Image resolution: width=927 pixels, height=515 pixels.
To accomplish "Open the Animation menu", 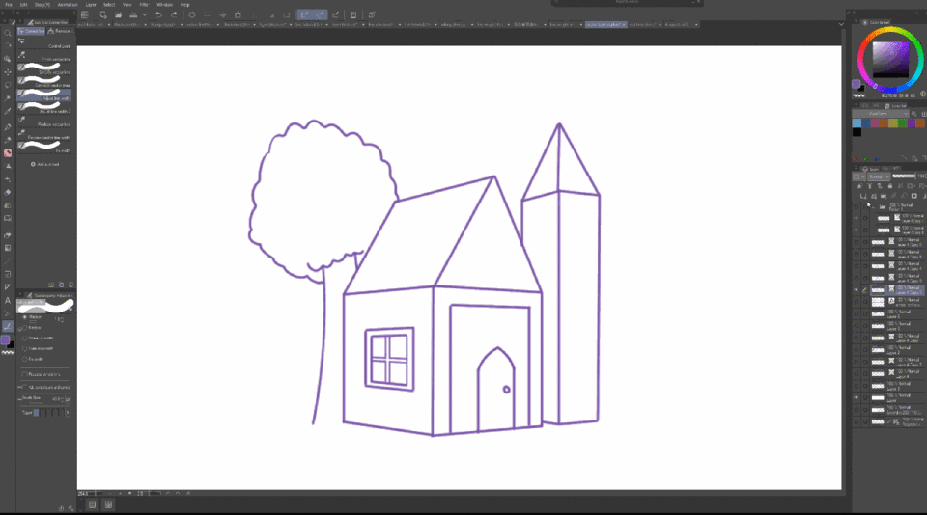I will coord(68,4).
